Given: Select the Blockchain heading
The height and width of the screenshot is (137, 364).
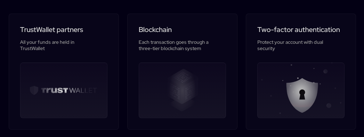Looking at the screenshot, I should point(155,30).
